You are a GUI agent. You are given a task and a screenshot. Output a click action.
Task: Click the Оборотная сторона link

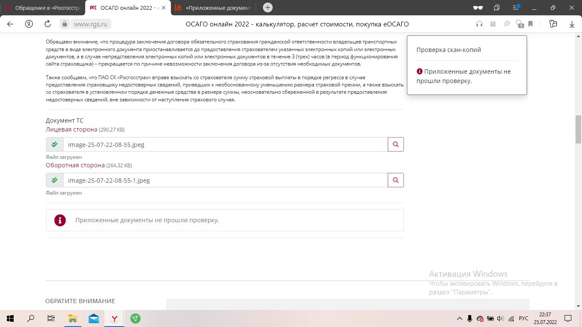pos(75,165)
